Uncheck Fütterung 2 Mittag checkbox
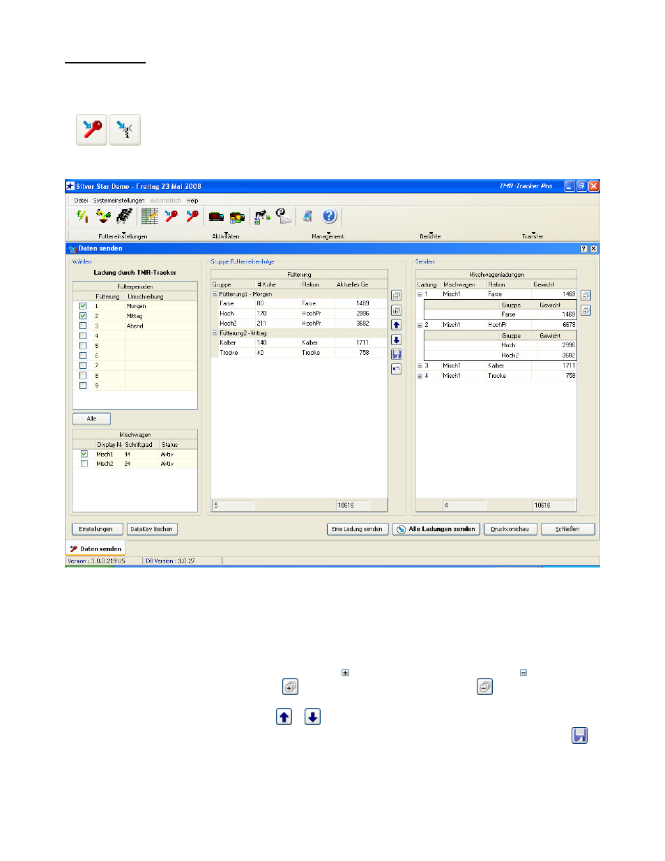Image resolution: width=665 pixels, height=861 pixels. pyautogui.click(x=83, y=316)
